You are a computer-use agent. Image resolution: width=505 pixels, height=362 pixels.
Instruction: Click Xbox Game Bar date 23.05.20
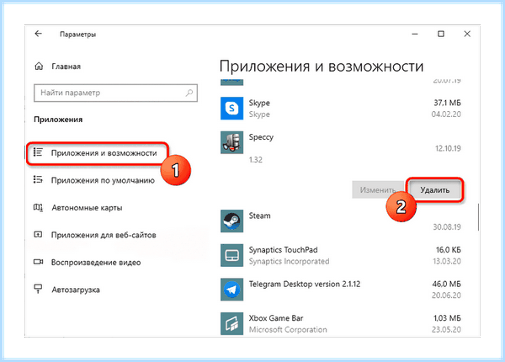tap(446, 329)
